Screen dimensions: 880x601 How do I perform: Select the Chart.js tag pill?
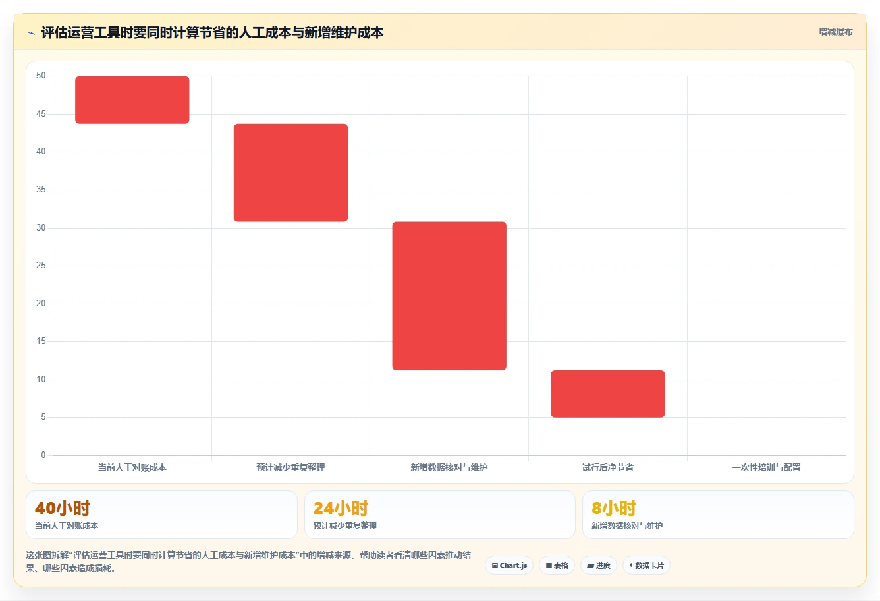click(x=509, y=565)
